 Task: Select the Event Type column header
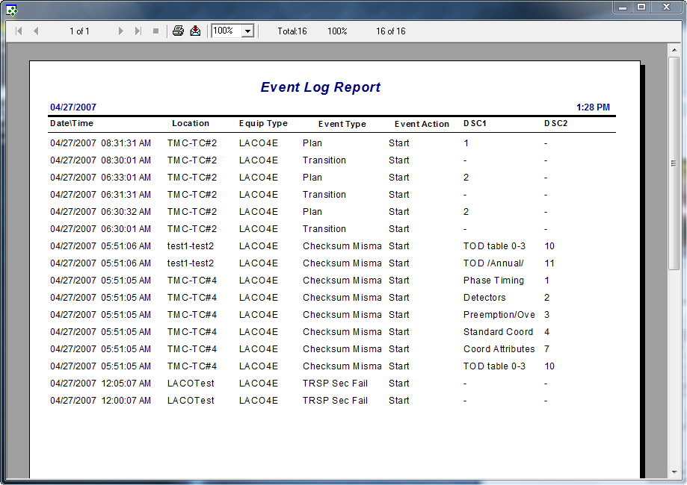click(x=341, y=124)
